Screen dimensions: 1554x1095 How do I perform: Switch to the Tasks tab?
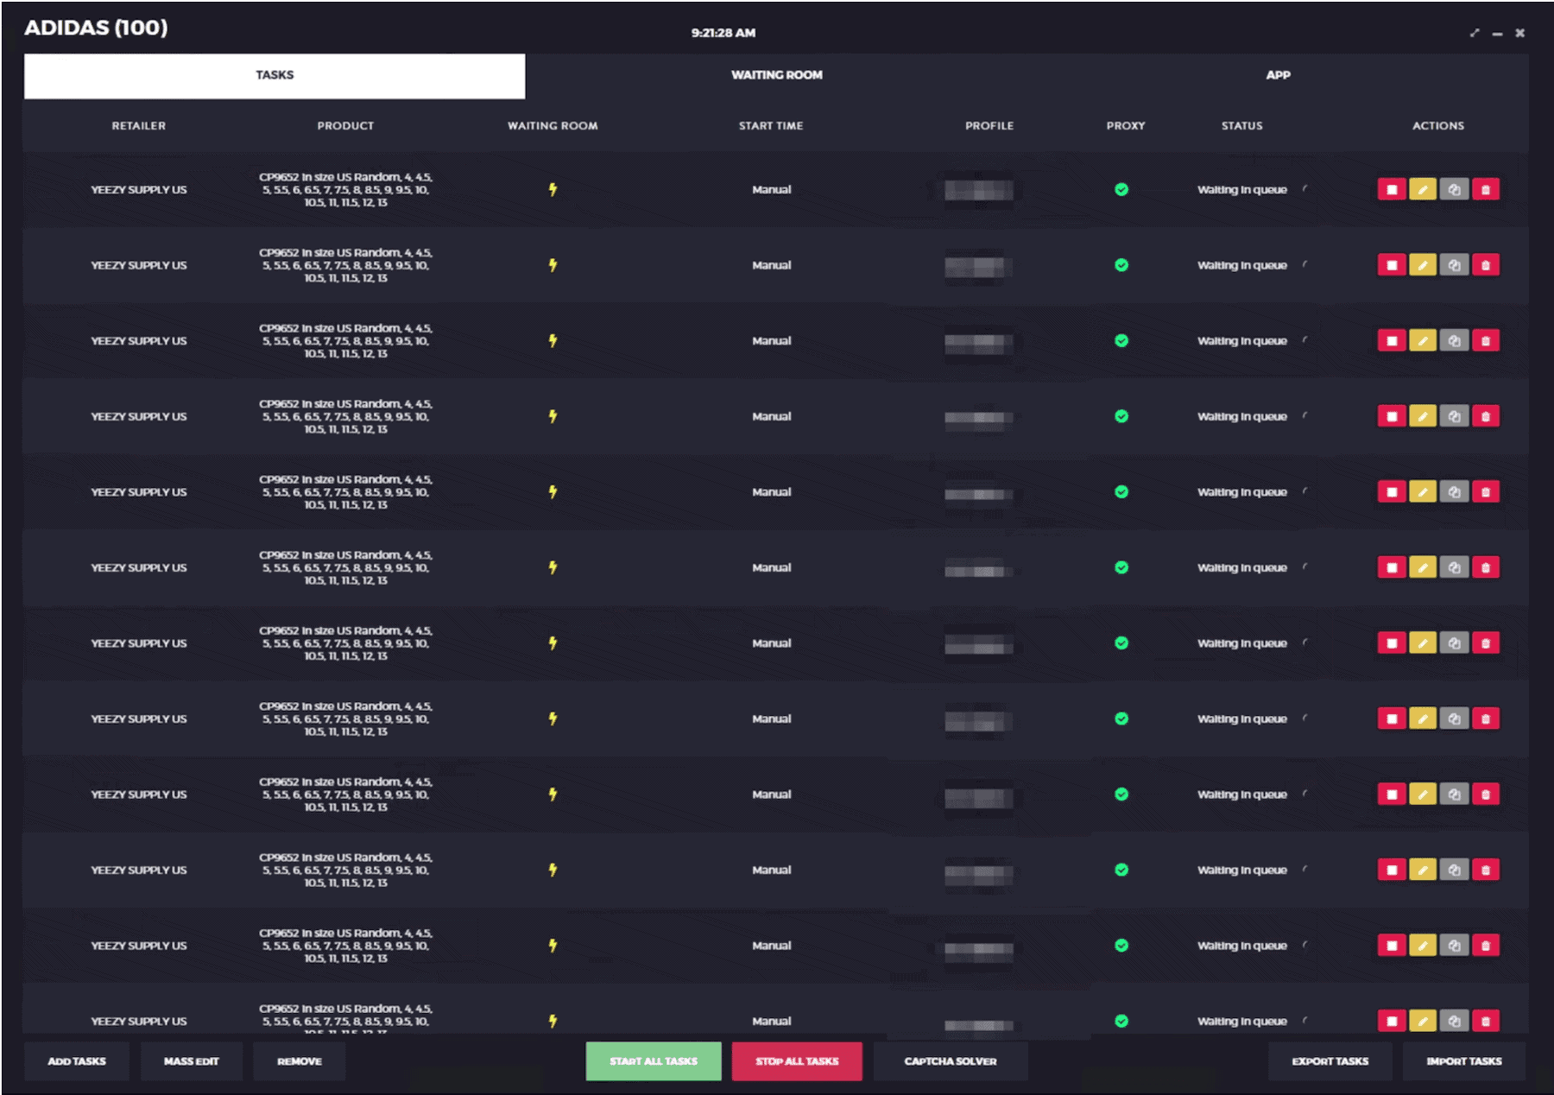point(275,75)
